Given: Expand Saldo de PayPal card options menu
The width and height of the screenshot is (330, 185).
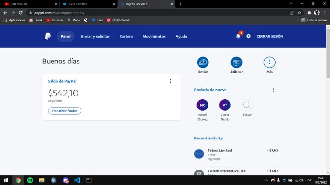Looking at the screenshot, I should coord(171,81).
